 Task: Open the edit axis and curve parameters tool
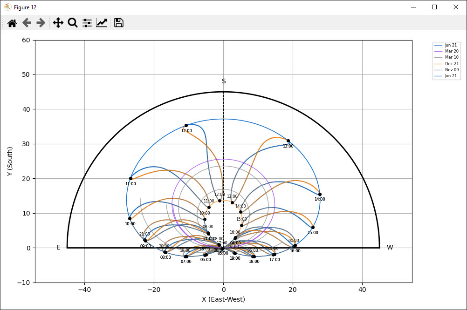[x=102, y=23]
